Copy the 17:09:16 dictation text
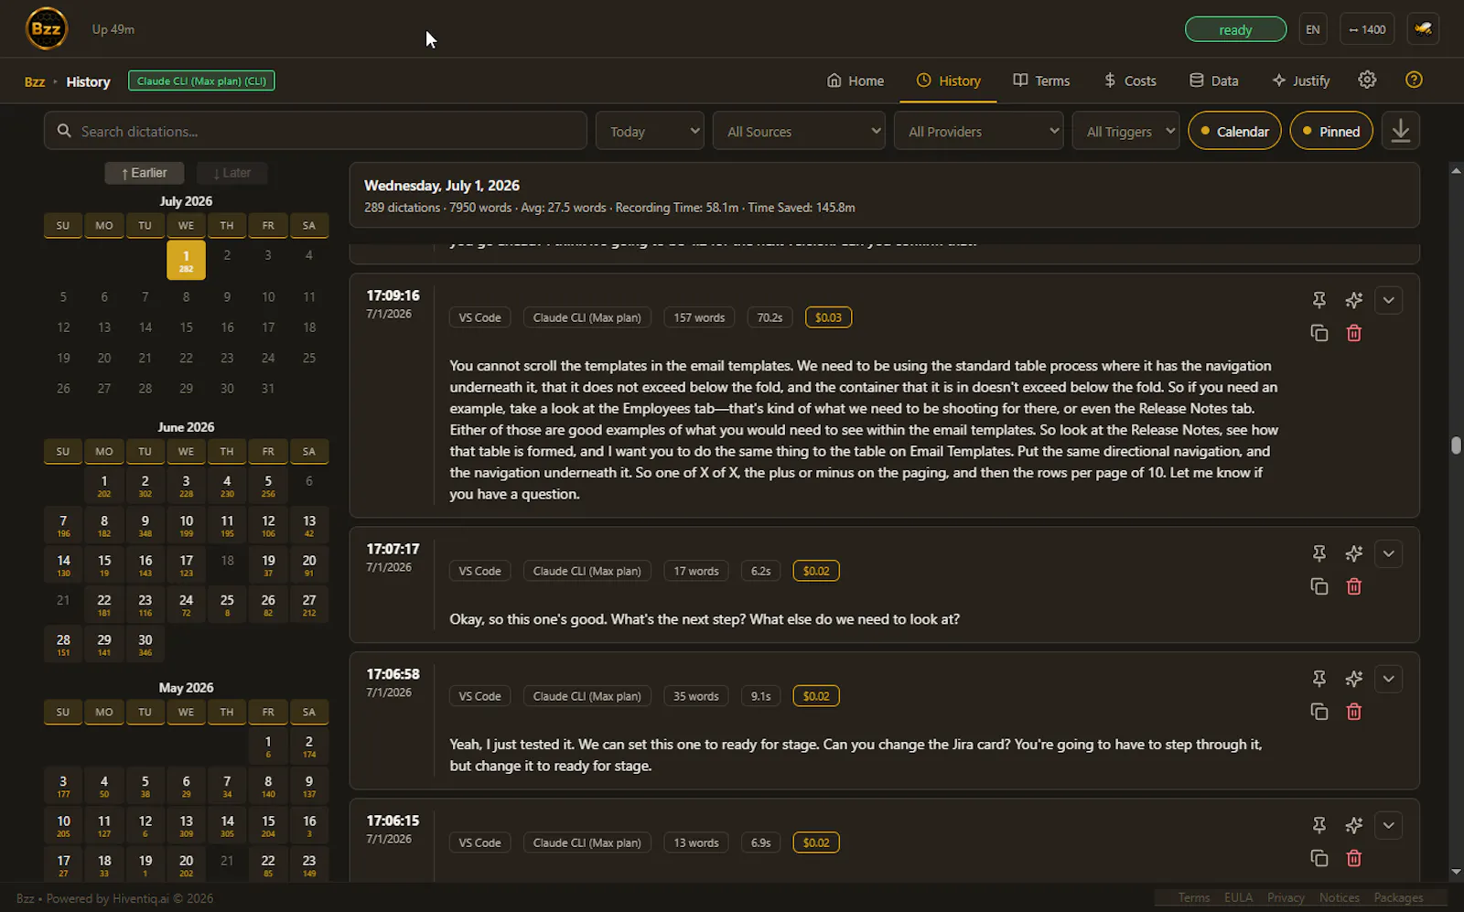This screenshot has width=1464, height=912. 1319,334
